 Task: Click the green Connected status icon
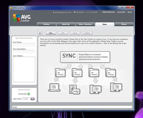coord(29,94)
